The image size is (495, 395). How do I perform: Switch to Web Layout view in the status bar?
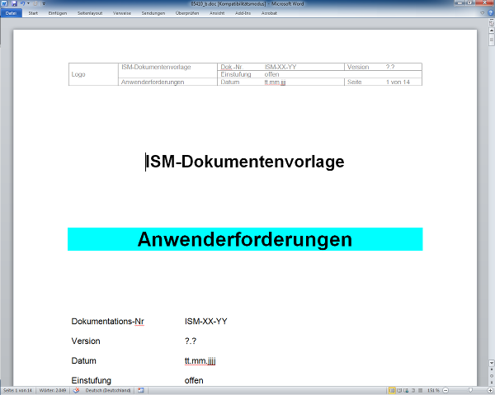click(408, 390)
